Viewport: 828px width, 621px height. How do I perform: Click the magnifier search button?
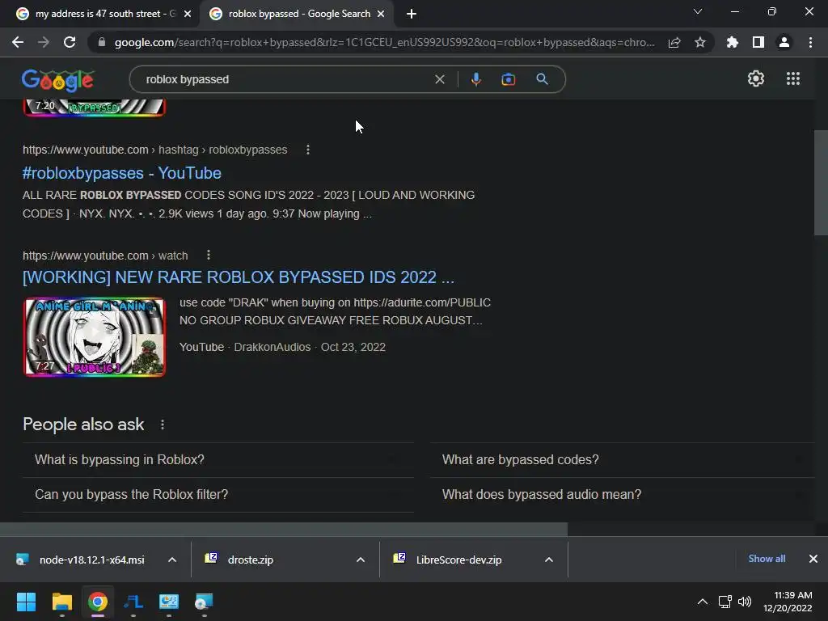click(542, 79)
